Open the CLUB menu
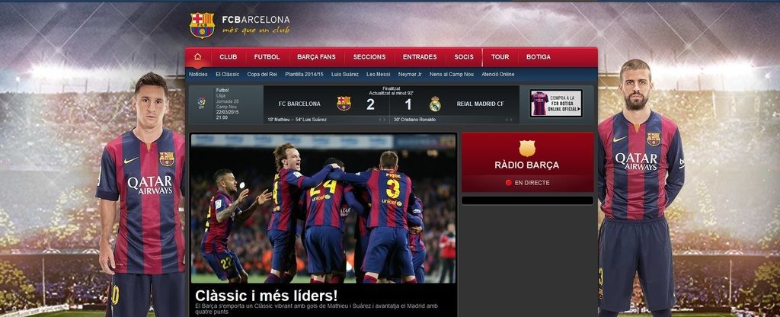The height and width of the screenshot is (317, 780). tap(229, 57)
